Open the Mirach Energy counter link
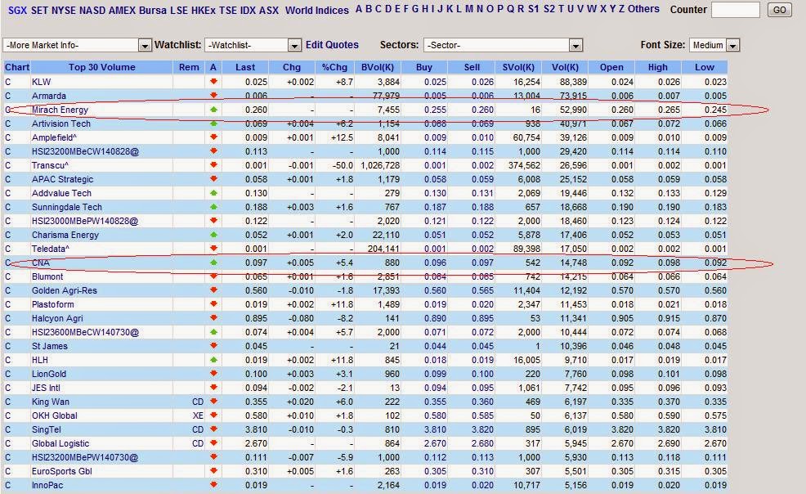 [x=60, y=110]
